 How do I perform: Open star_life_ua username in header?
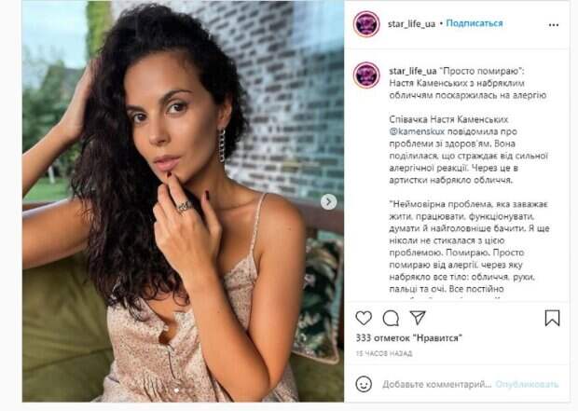click(x=411, y=24)
